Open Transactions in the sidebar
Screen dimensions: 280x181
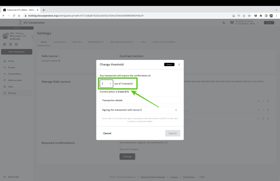[14, 74]
